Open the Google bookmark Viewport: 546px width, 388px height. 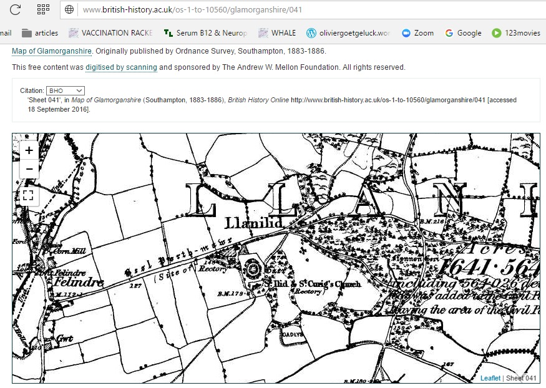[x=463, y=33]
